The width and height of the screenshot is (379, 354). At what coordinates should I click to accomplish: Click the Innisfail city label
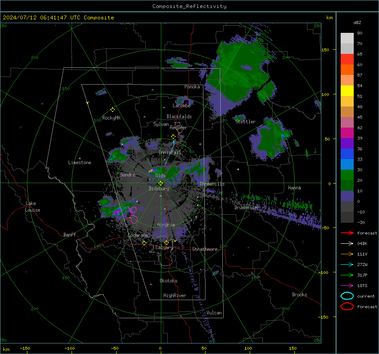170,152
